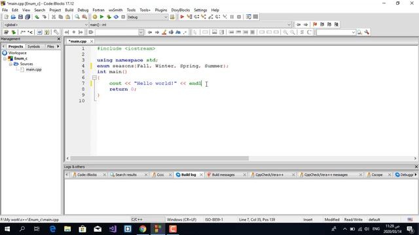Click the Pause debugger icon
Screen dimensions: 419x235
point(232,17)
